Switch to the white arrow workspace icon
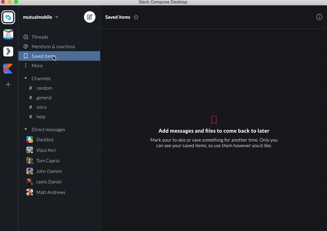 [x=8, y=52]
